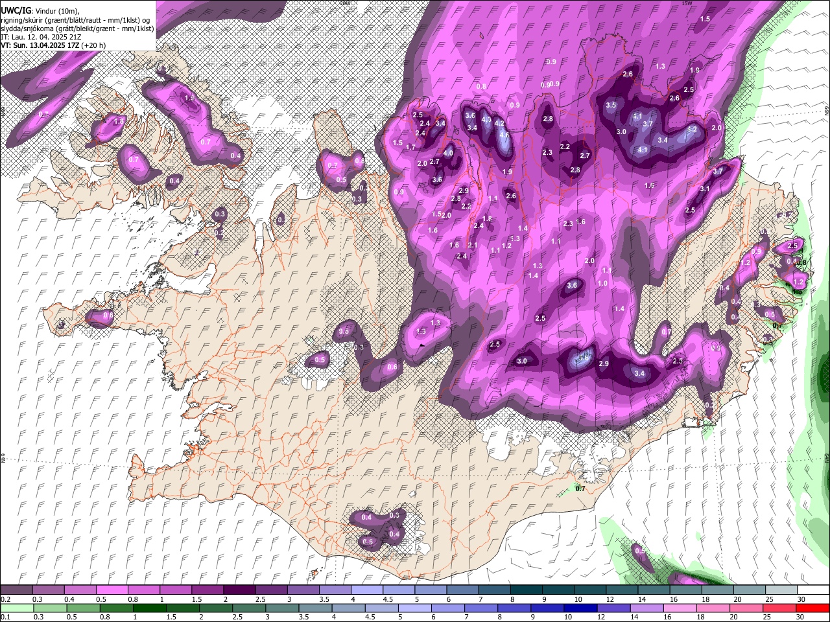Click the 15W longitude label at top
The height and width of the screenshot is (622, 830).
(688, 3)
